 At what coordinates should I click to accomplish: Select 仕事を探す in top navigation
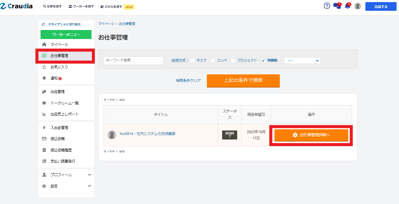52,7
